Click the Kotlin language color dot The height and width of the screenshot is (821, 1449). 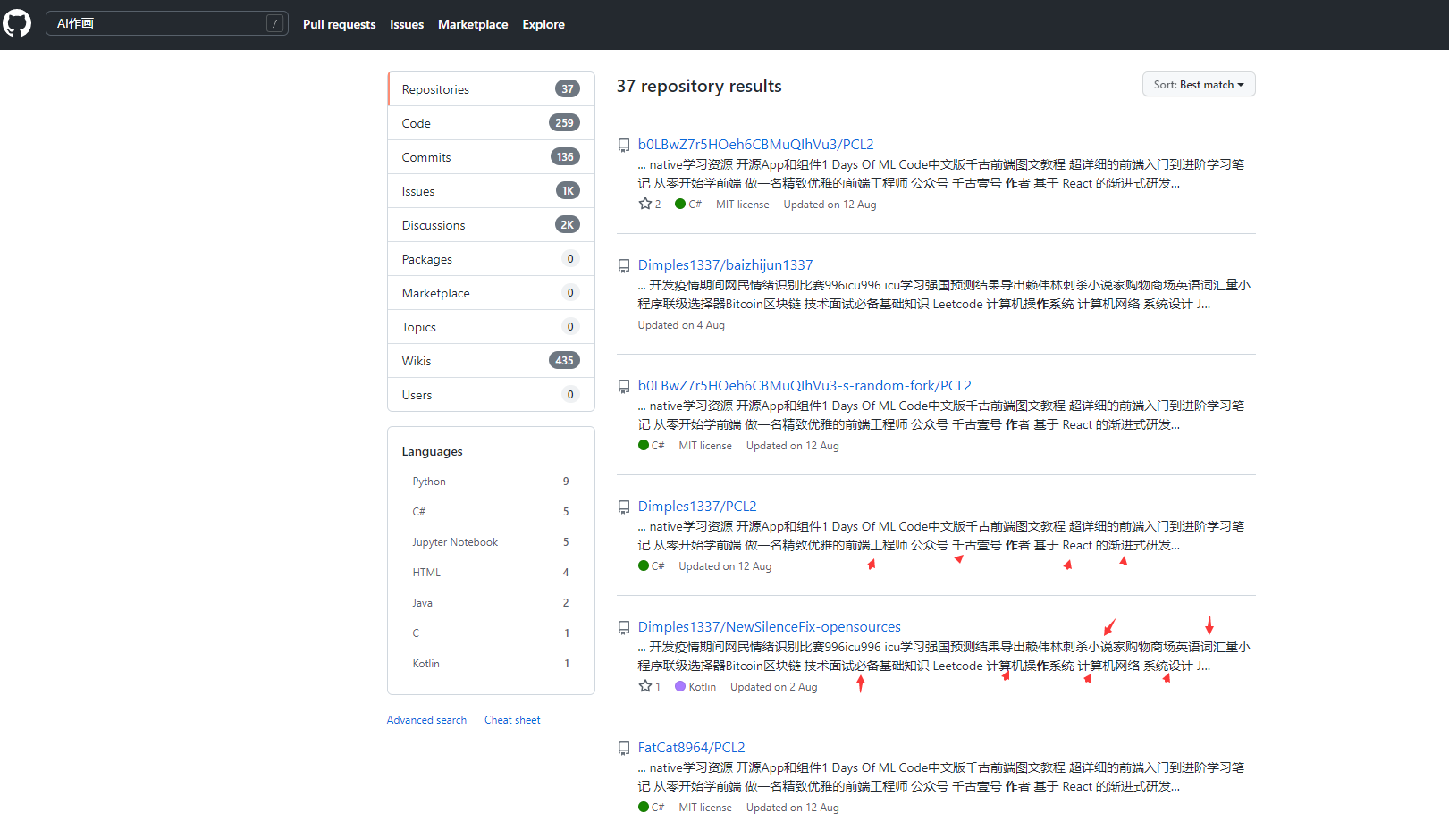click(x=681, y=685)
